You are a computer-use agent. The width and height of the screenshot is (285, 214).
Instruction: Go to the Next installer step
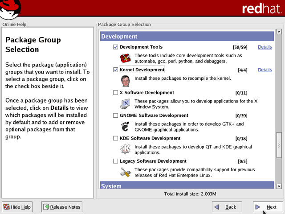(268, 207)
